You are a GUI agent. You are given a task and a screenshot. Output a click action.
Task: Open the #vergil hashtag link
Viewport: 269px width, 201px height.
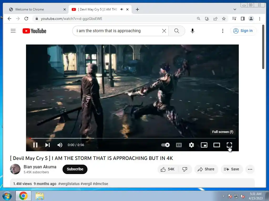86,184
